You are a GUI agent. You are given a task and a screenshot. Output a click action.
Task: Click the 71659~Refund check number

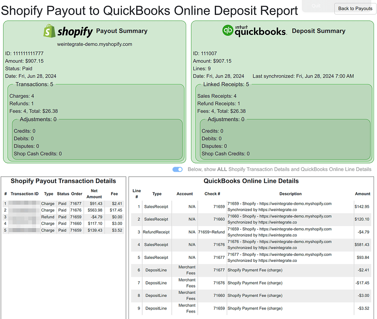211,232
